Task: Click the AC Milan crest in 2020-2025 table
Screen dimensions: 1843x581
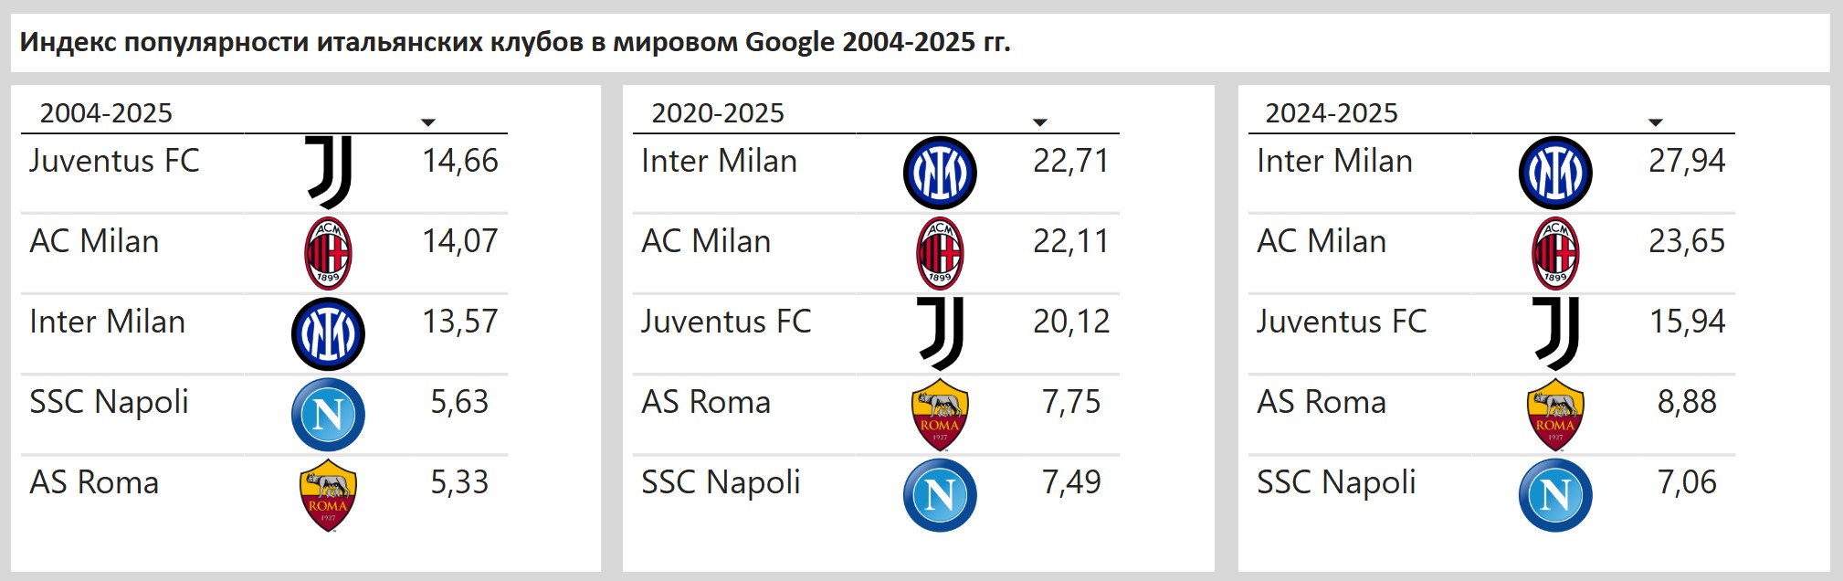Action: 940,253
